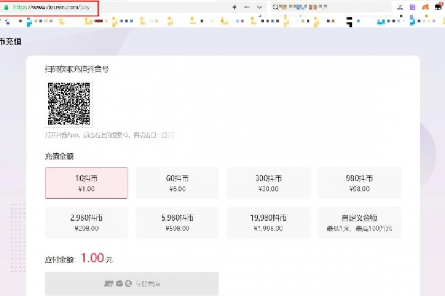
Task: Select the 10抖币 ¥1.00 option
Action: [86, 183]
